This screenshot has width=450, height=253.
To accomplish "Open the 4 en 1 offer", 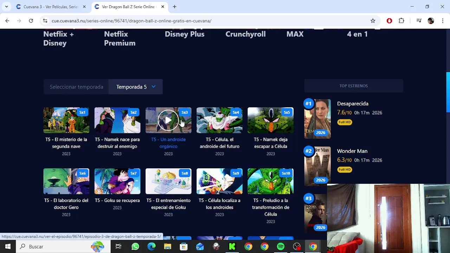I will 357,34.
